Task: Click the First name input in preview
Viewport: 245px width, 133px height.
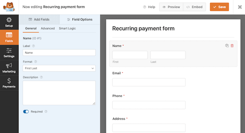Action: pyautogui.click(x=130, y=55)
